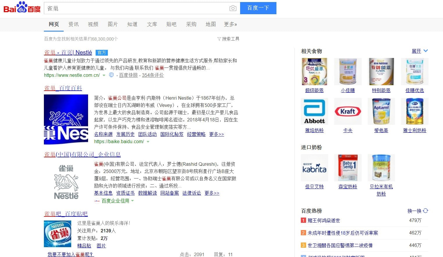Open dropdown arrow after nestle.com.cn URL
This screenshot has height=257, width=443.
coord(104,75)
